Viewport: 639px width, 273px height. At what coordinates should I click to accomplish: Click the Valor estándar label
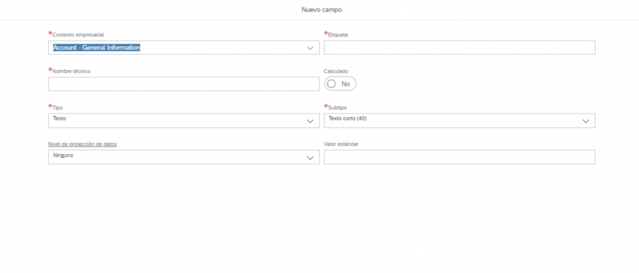341,144
